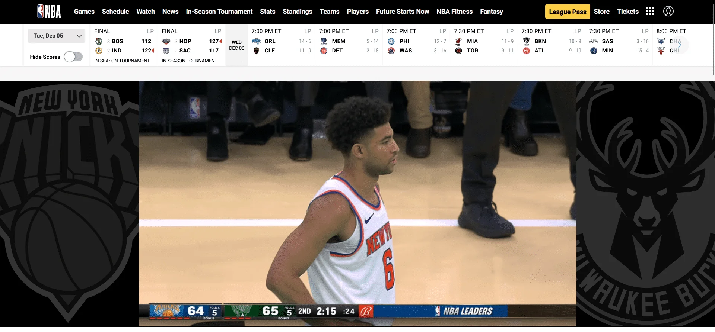Image resolution: width=715 pixels, height=332 pixels.
Task: Open the Schedule menu
Action: (x=115, y=12)
